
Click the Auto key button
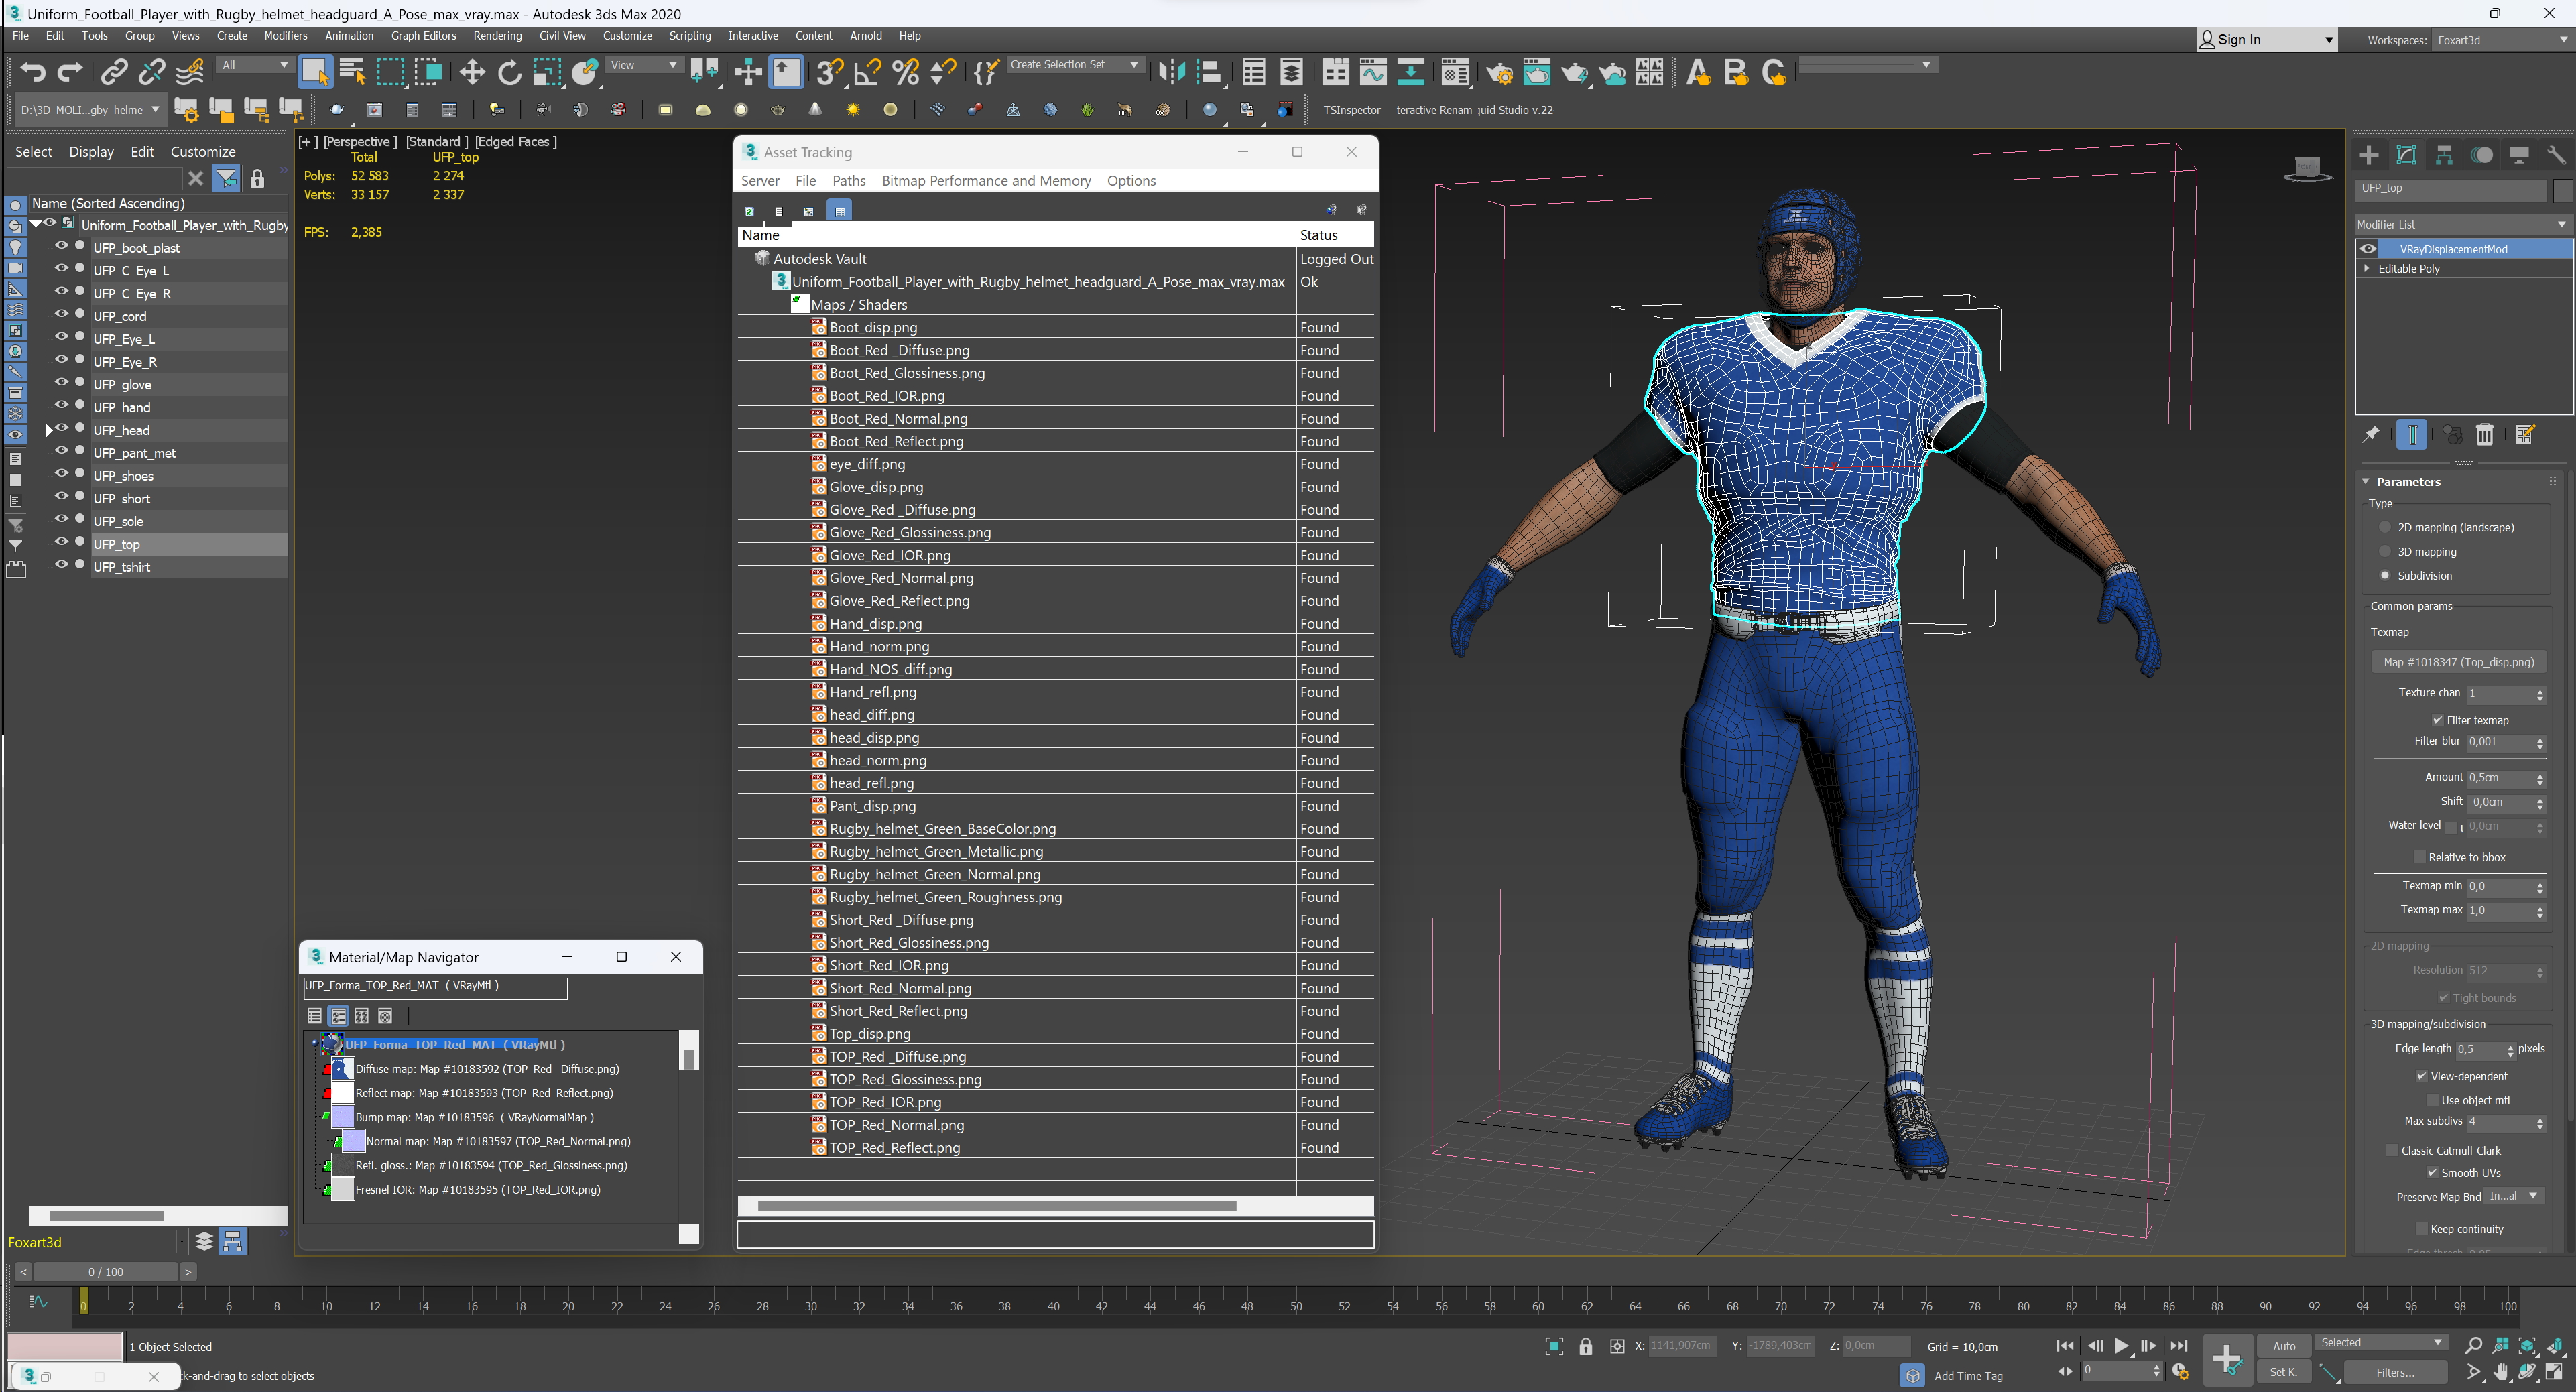(x=2284, y=1346)
